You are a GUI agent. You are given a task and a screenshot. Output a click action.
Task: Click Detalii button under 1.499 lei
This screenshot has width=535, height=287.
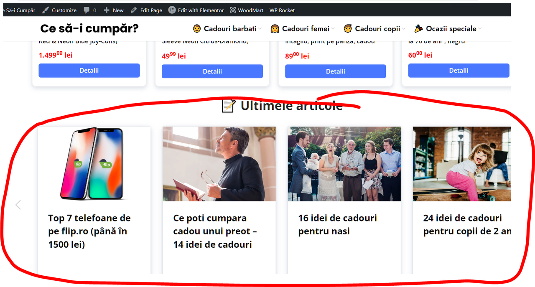coord(89,71)
